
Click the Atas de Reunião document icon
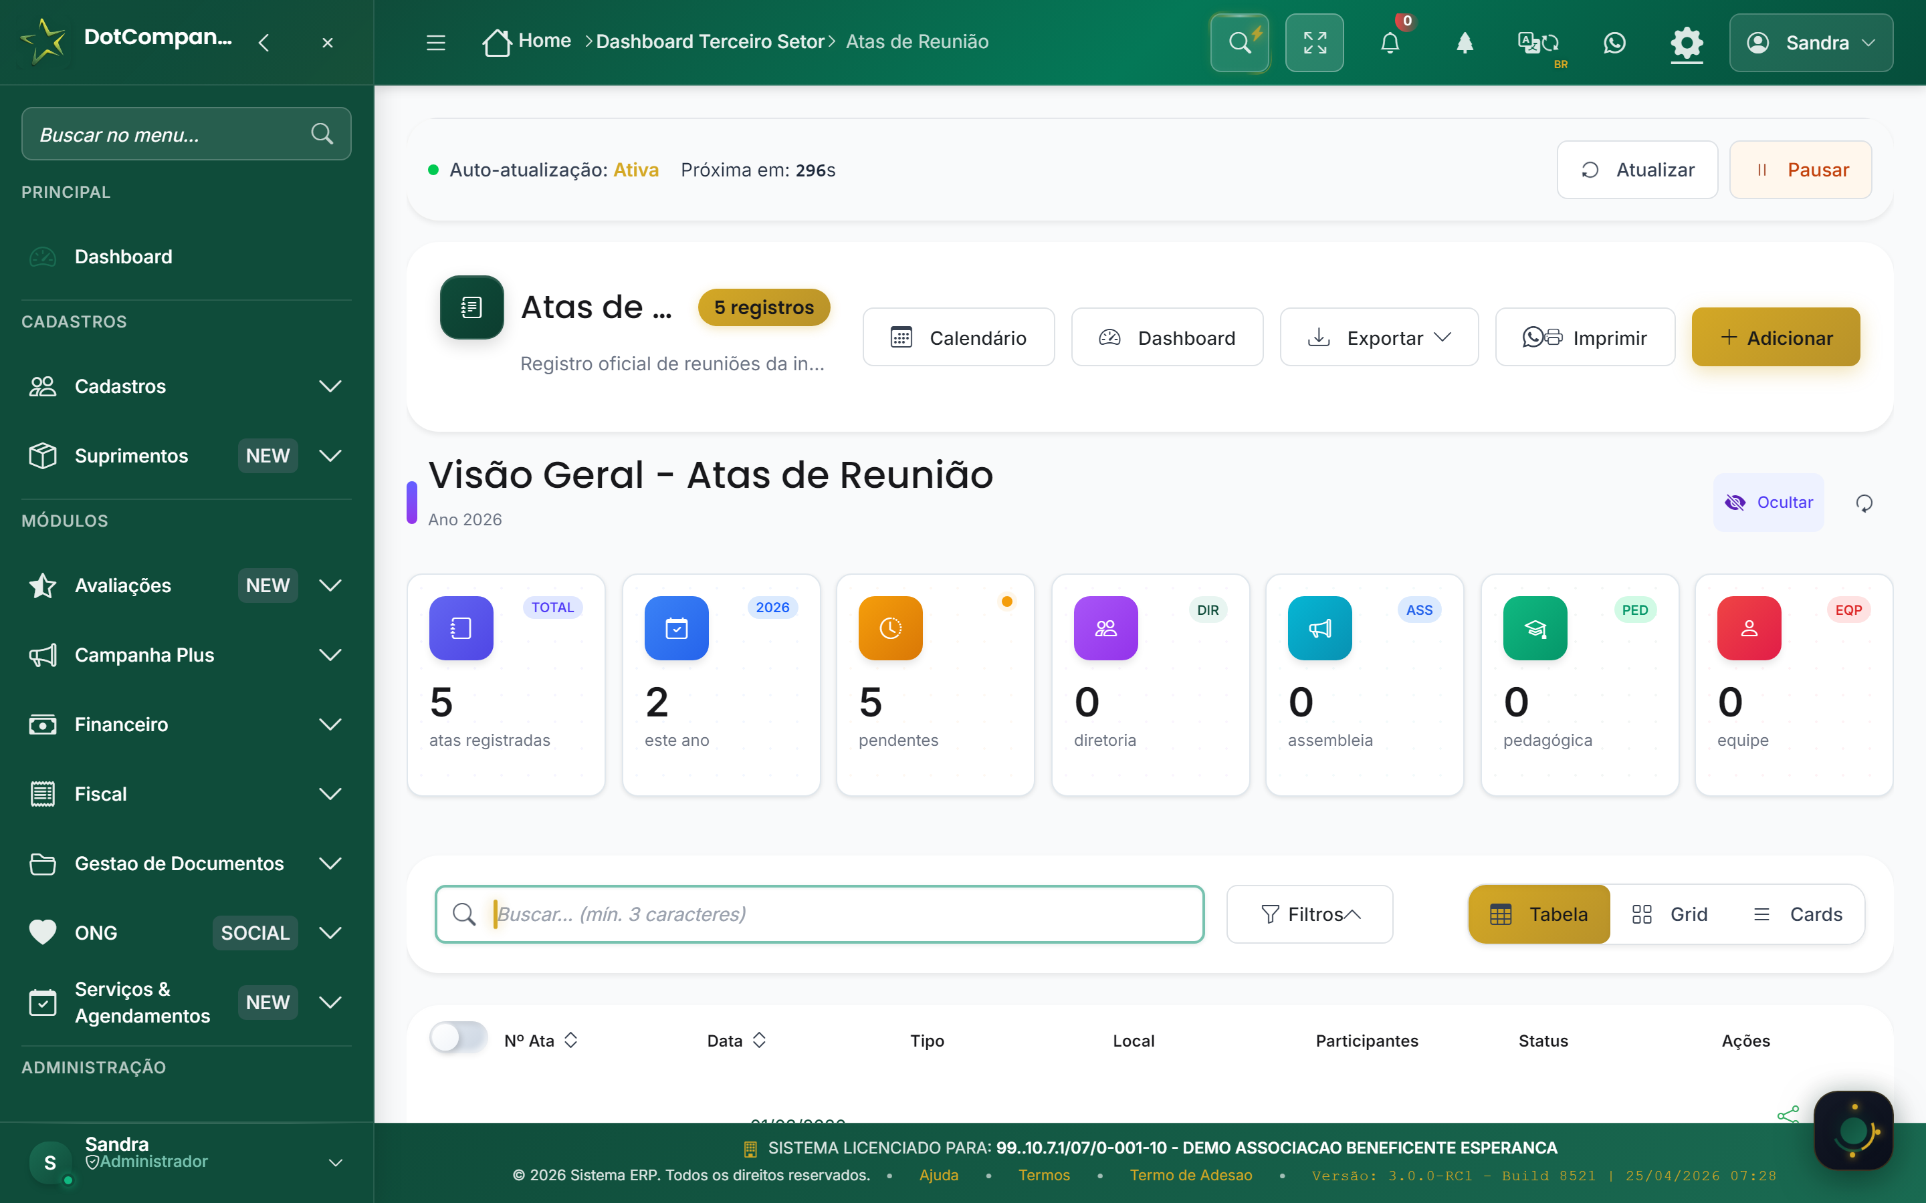click(x=471, y=307)
